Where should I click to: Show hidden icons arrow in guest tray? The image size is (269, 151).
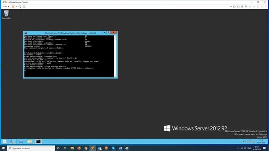click(x=243, y=142)
